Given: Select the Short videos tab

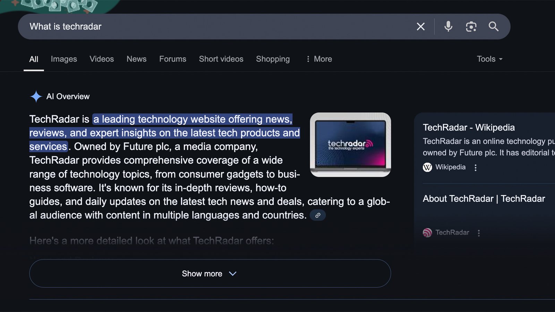Looking at the screenshot, I should (221, 59).
